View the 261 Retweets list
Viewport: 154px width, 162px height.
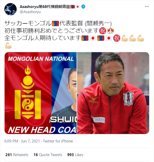click(x=17, y=155)
